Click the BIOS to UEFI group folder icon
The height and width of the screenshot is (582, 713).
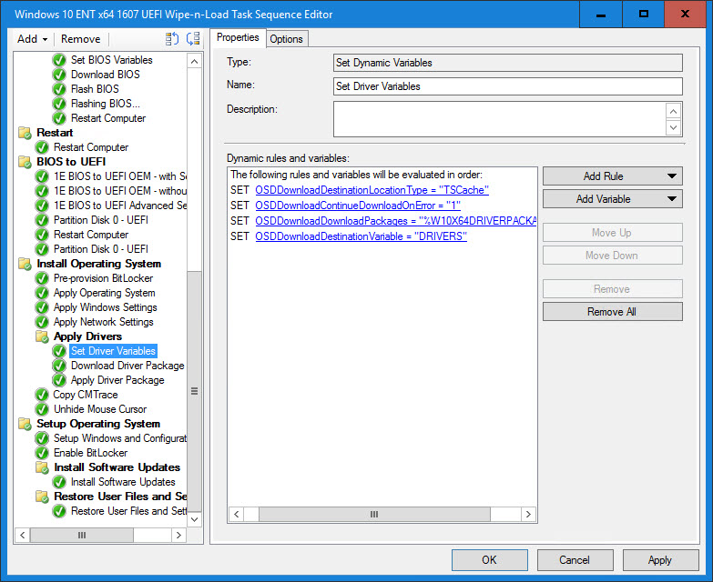pyautogui.click(x=25, y=162)
